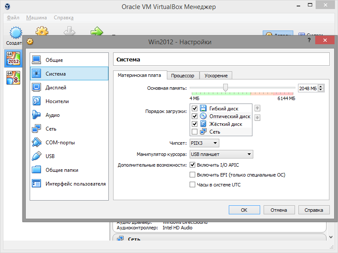Uncheck Гибкий диск in boot order
This screenshot has width=338, height=253.
(194, 108)
